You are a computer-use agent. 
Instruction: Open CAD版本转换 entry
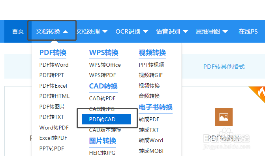(105, 130)
